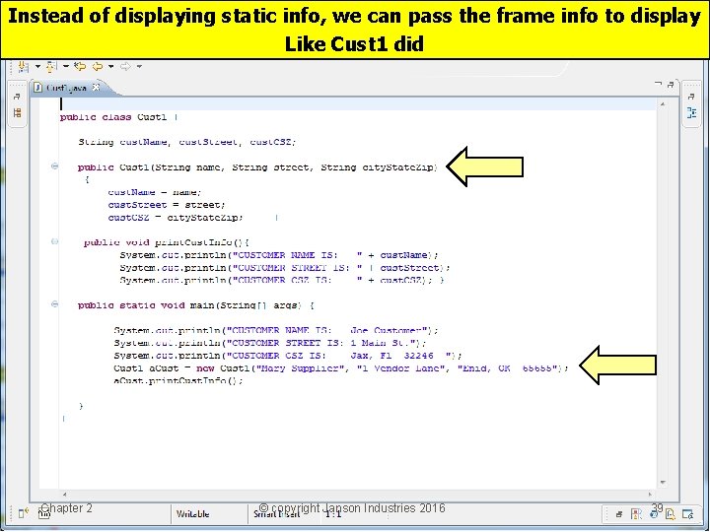Restore the left minimized view stack

click(17, 96)
